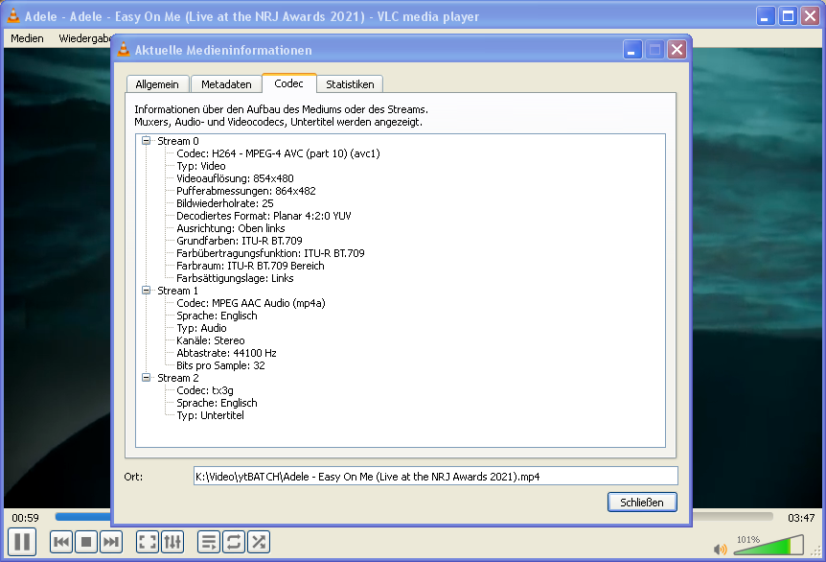
Task: Select Grundfarben: ITU-R BT.709 row
Action: (x=240, y=241)
